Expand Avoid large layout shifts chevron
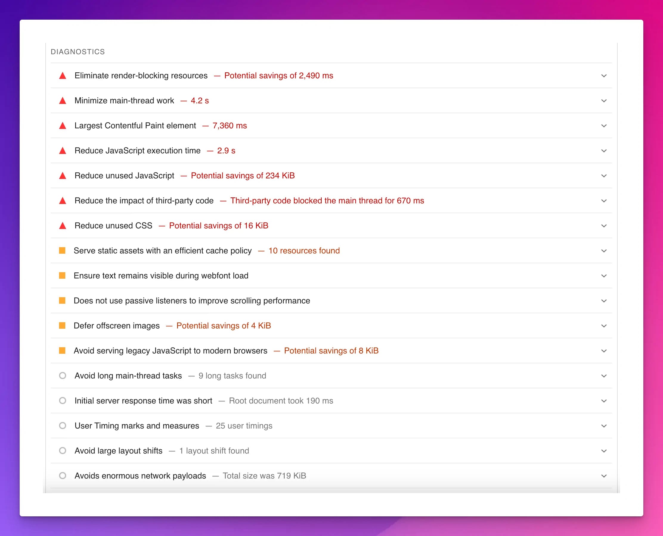 [604, 451]
